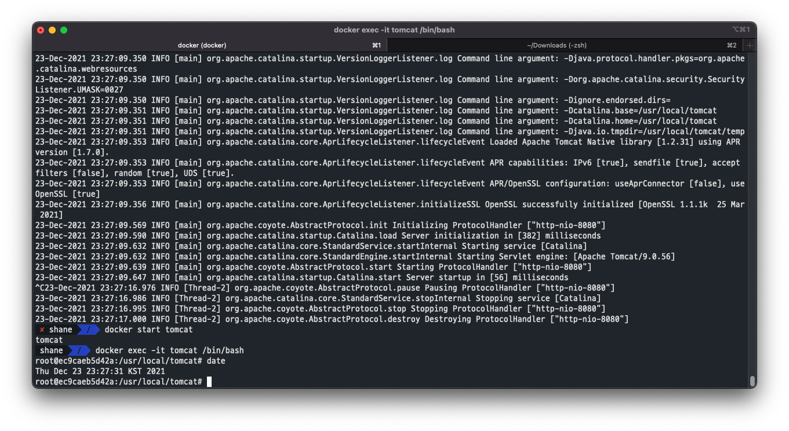Viewport: 789px width, 431px height.
Task: Click '-Djava.io.tmpdir=/usr/local/tomcat/temp' argument
Action: tap(655, 132)
